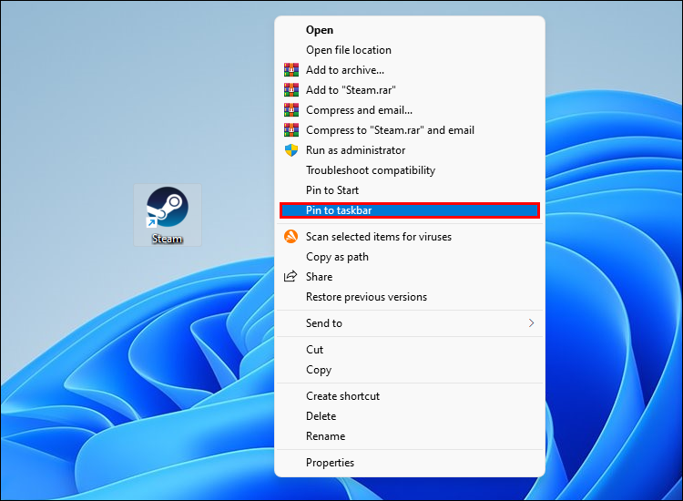The image size is (683, 501).
Task: Click the WinRAR icon beside Compress and email
Action: [x=291, y=110]
